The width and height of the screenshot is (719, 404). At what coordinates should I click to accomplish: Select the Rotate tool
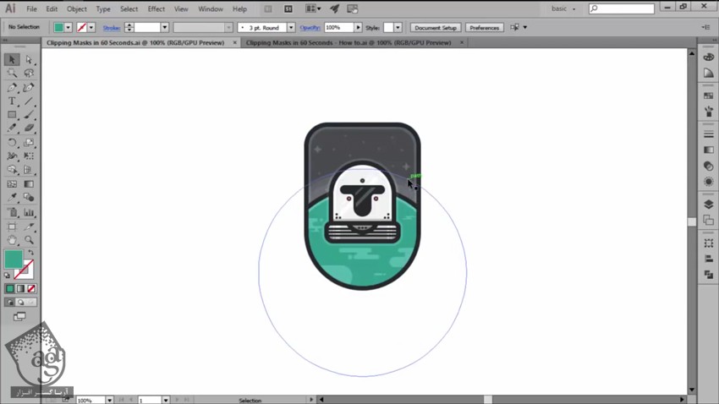pos(12,143)
